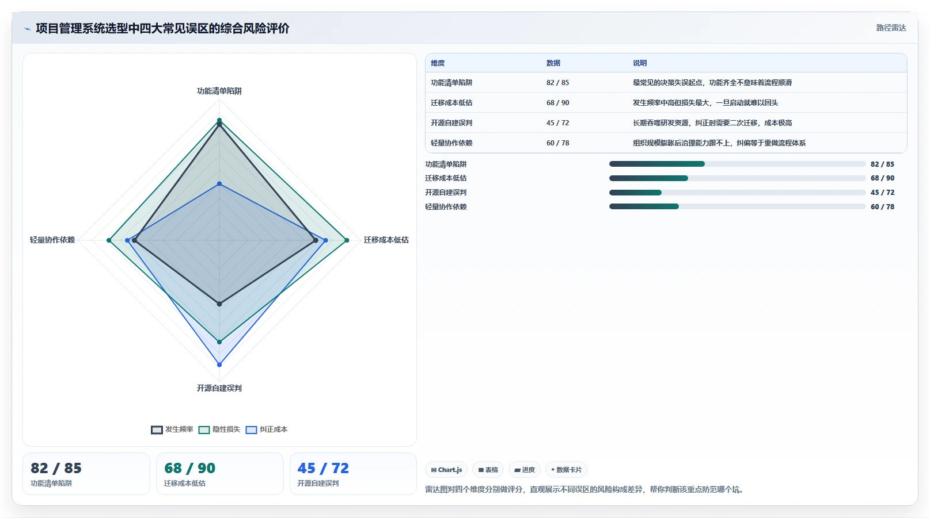Screen dimensions: 930x518
Task: Click 迁移成本低估 in the table
Action: pyautogui.click(x=451, y=103)
